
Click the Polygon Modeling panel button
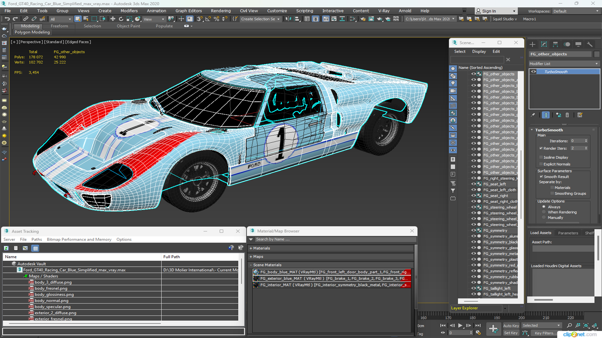coord(32,32)
